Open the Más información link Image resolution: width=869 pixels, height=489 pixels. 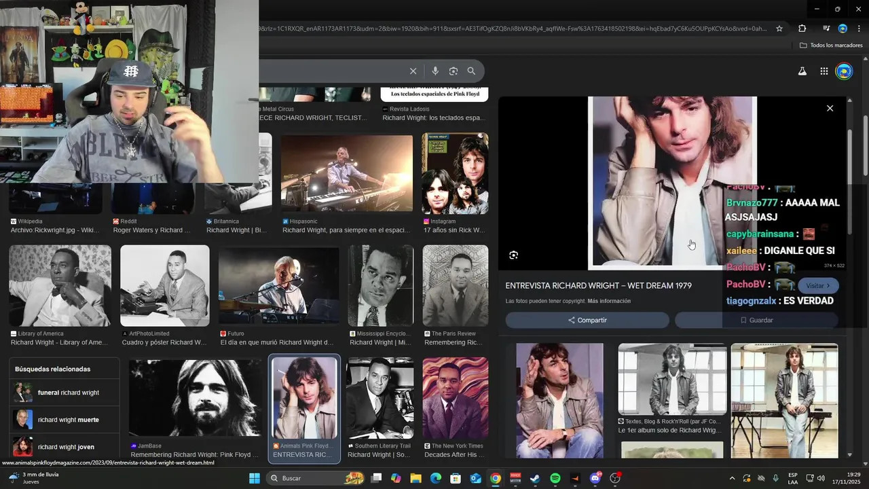(609, 301)
